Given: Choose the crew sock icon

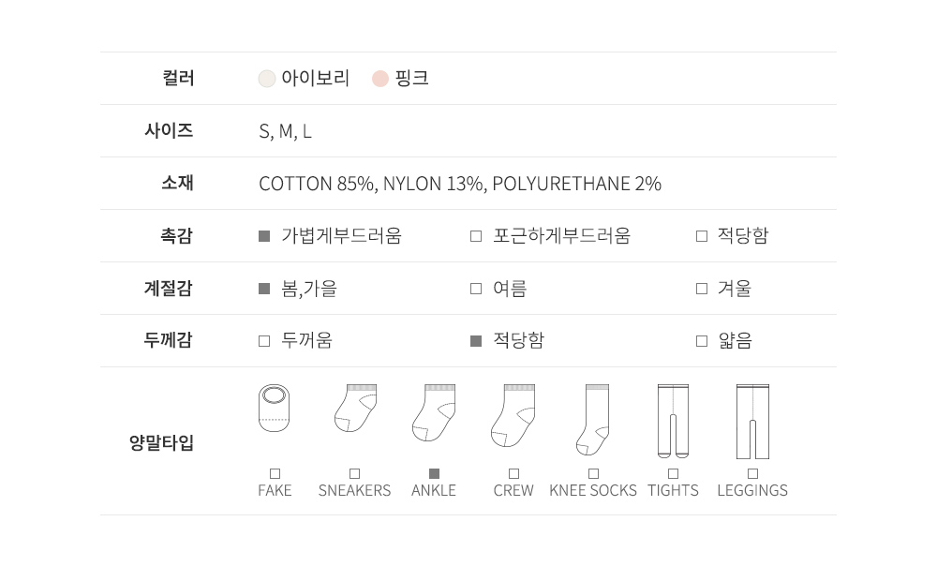Looking at the screenshot, I should tap(513, 414).
